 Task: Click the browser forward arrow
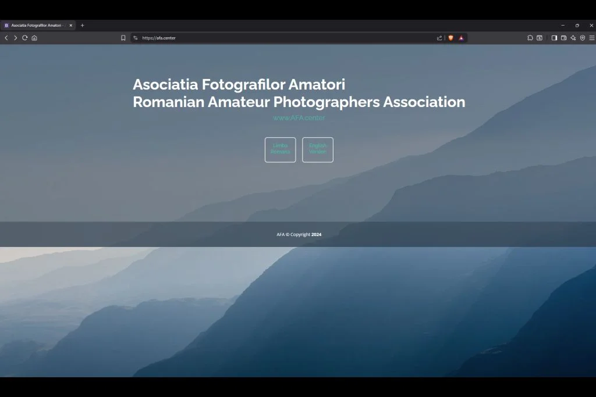[x=16, y=38]
